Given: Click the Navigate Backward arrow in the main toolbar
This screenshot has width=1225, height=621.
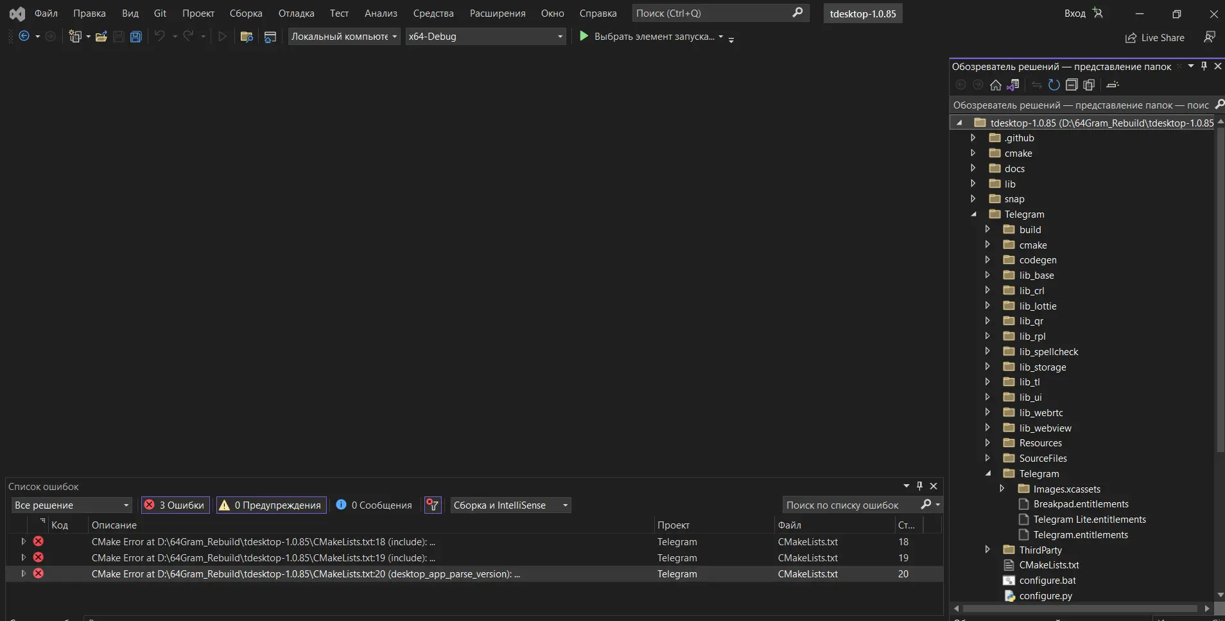Looking at the screenshot, I should click(24, 37).
